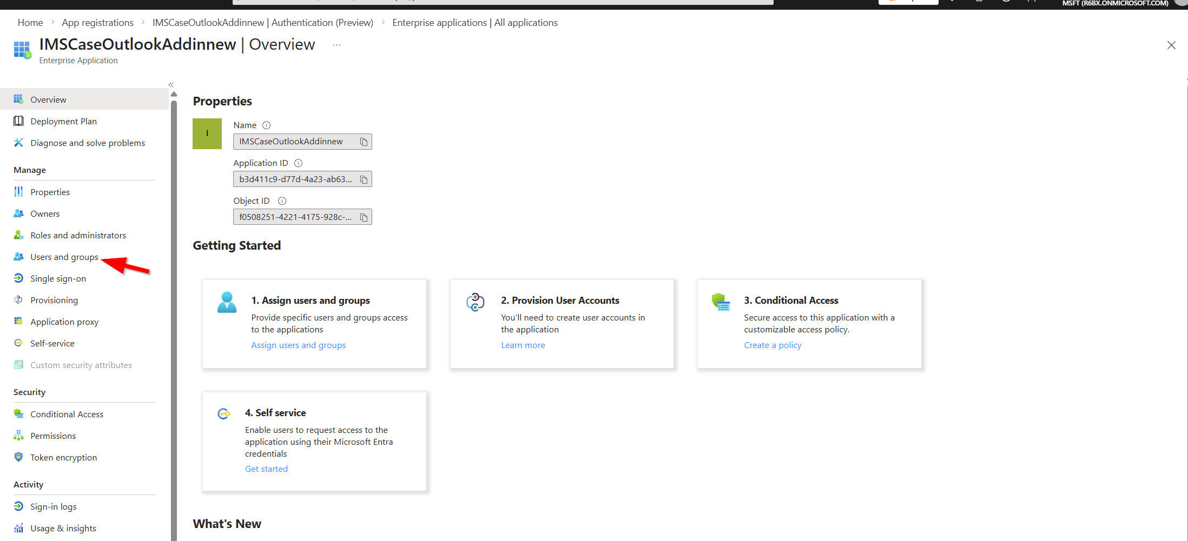Open Single sign-on settings
Viewport: 1188px width, 541px height.
tap(58, 279)
